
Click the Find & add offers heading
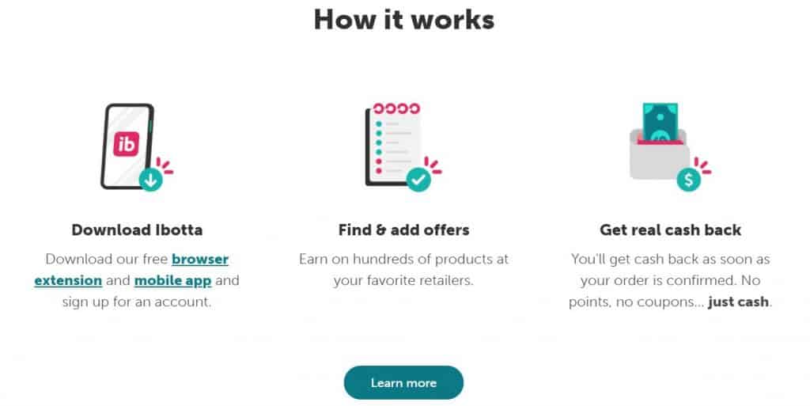pyautogui.click(x=404, y=230)
